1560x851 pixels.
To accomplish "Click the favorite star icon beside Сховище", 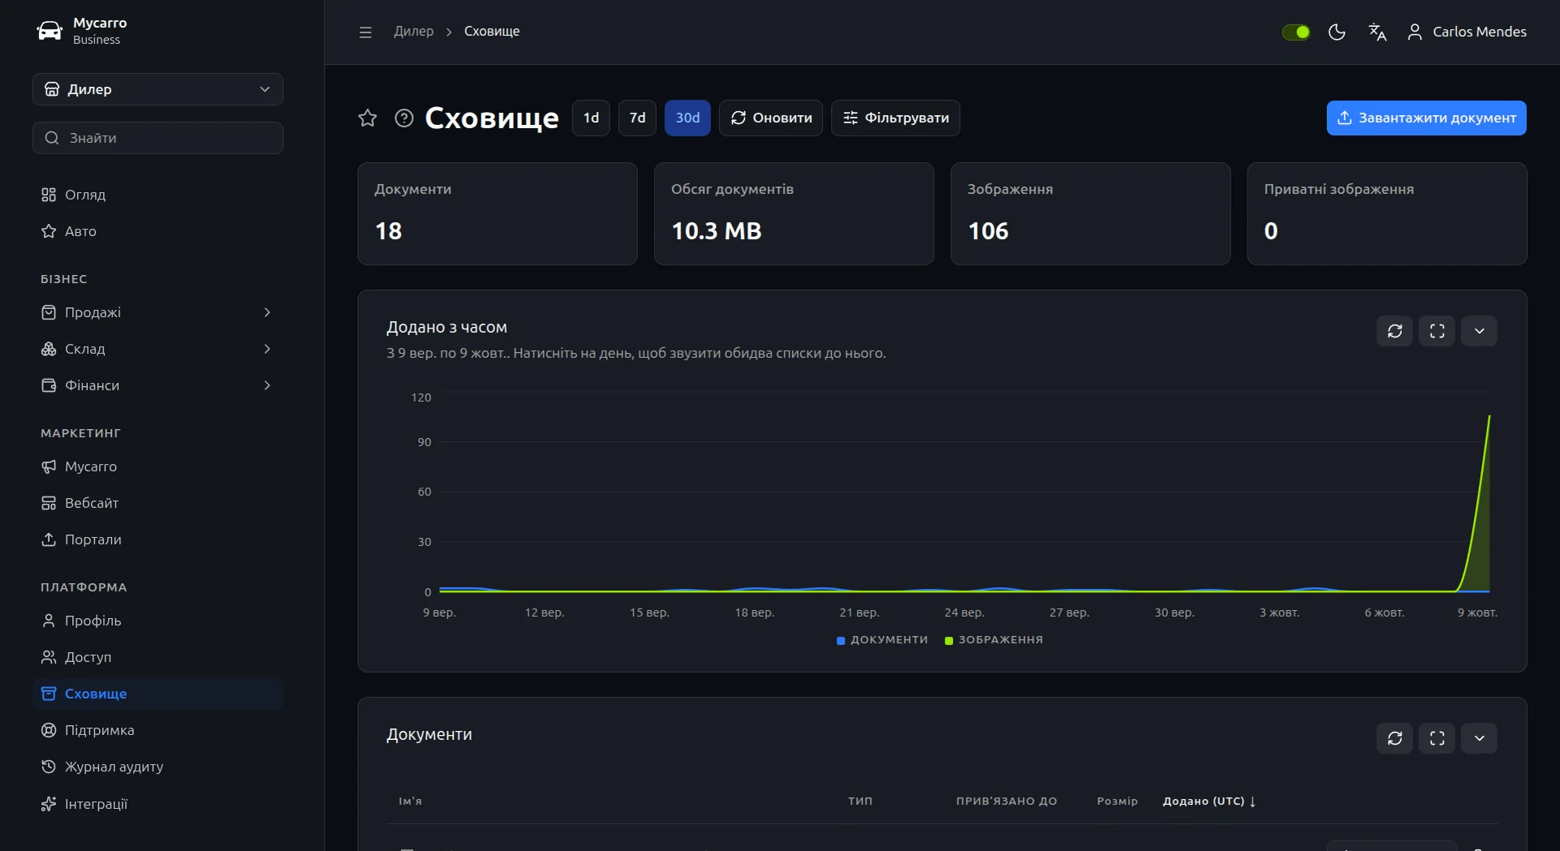I will tap(368, 118).
